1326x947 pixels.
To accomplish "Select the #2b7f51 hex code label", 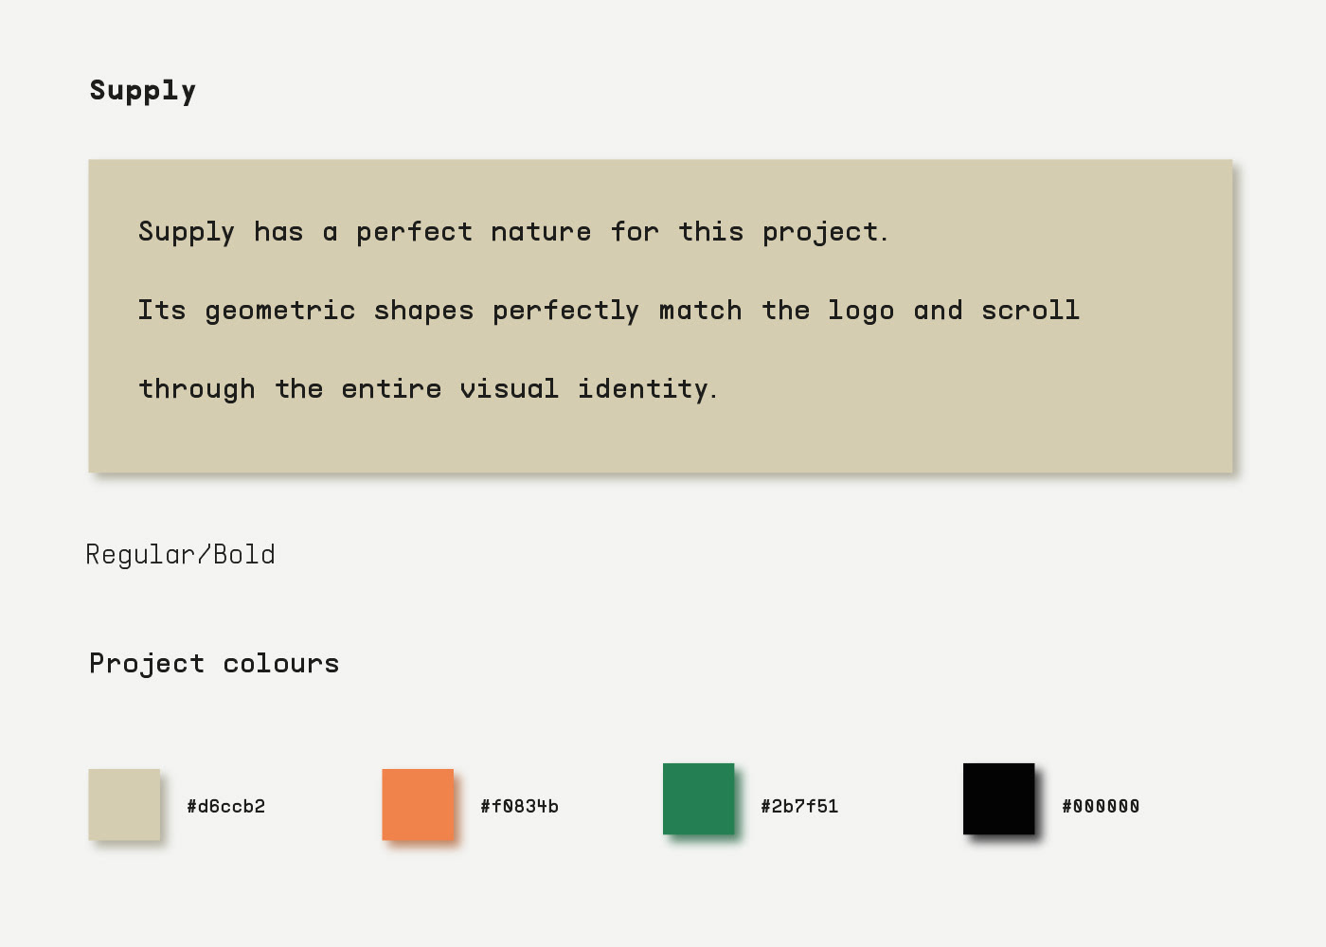I will [x=799, y=806].
